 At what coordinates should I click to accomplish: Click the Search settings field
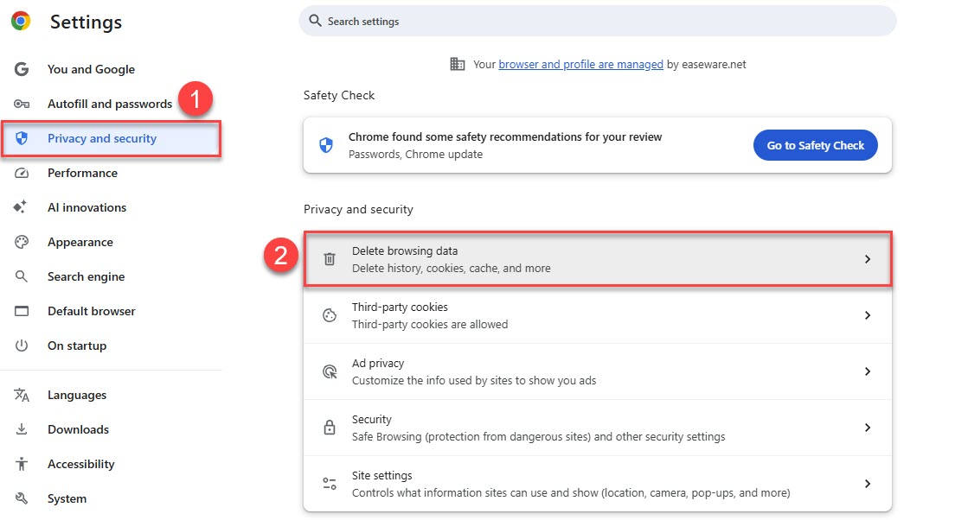point(597,21)
